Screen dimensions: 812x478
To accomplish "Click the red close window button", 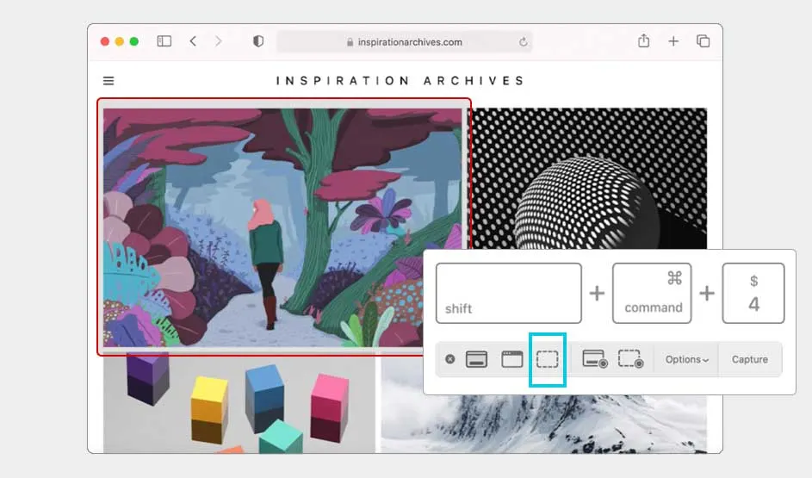I will tap(104, 41).
